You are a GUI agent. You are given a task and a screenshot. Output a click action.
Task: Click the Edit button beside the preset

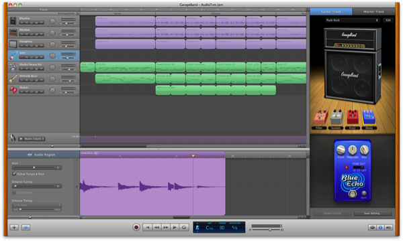[388, 20]
